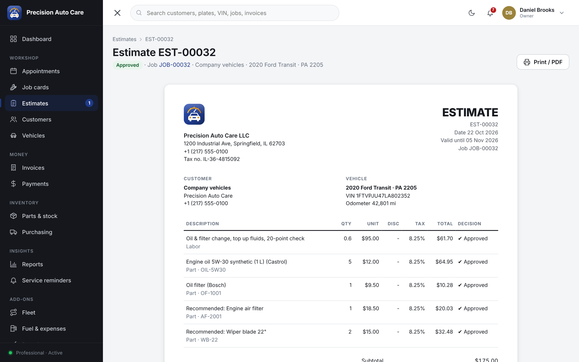This screenshot has width=579, height=362.
Task: Click the Oil filter (Bosch) row description
Action: coord(206,285)
